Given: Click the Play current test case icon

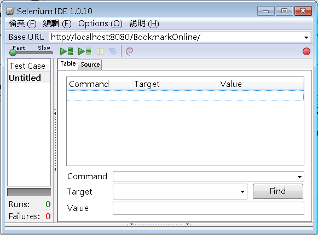Looking at the screenshot, I should click(85, 51).
